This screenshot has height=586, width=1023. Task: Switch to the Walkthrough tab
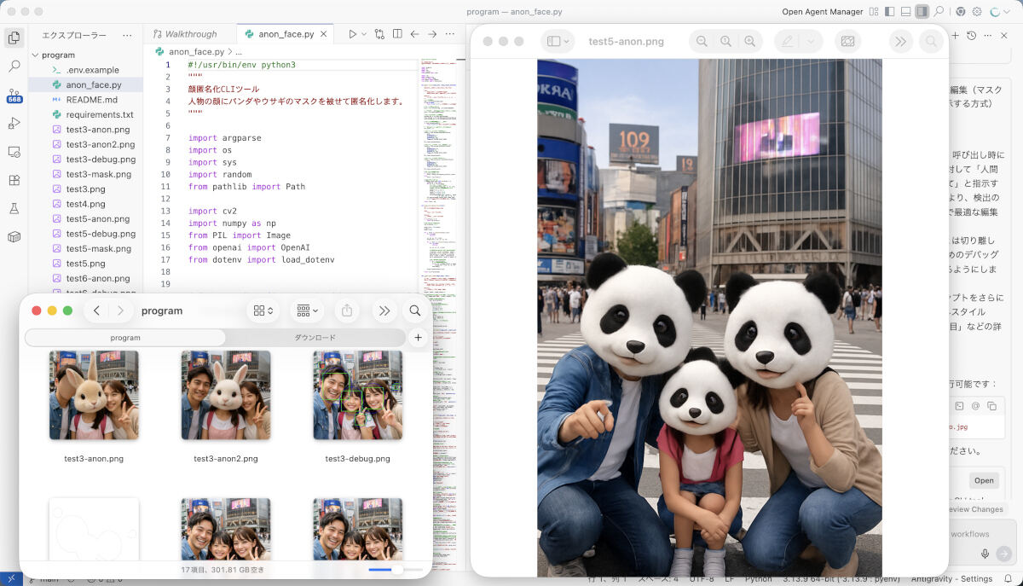(189, 34)
